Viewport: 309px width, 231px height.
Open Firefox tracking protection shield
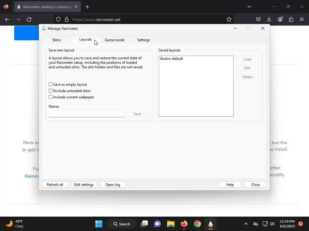point(58,20)
